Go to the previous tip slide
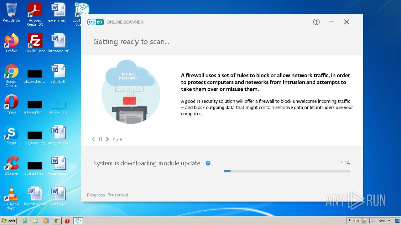This screenshot has width=401, height=225. (x=93, y=139)
